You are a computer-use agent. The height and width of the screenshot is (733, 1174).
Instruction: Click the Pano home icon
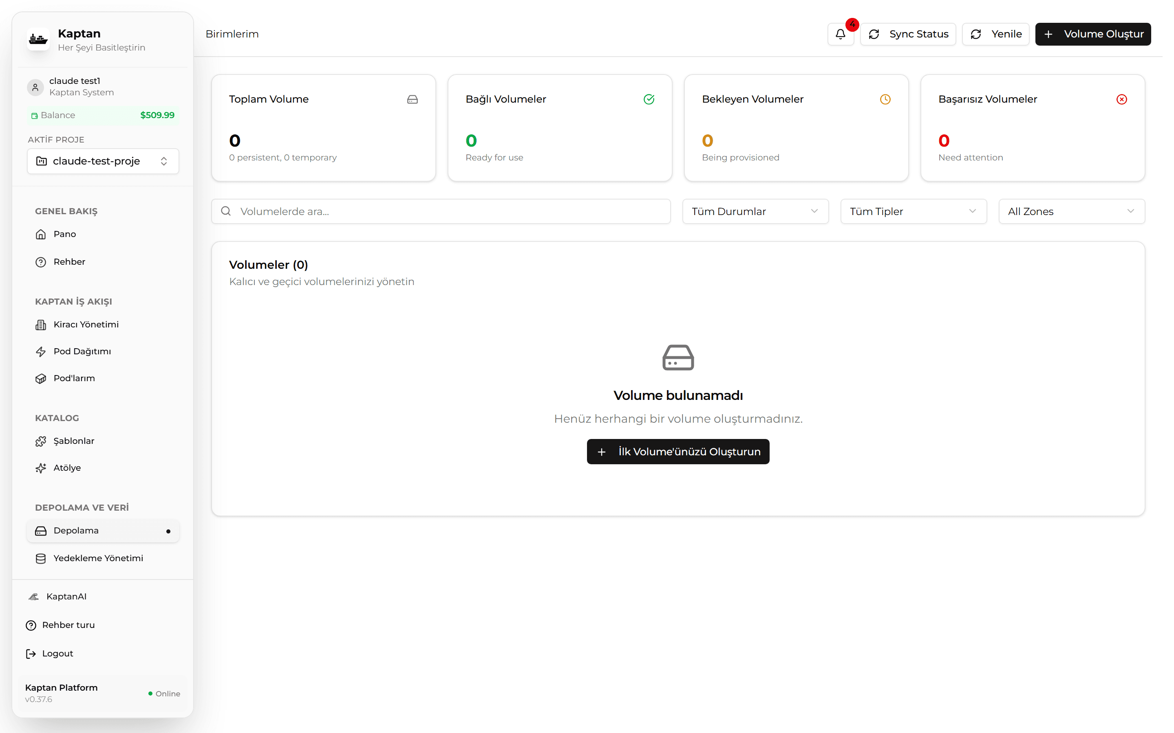(41, 235)
